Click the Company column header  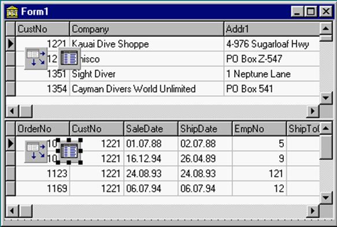coord(147,29)
